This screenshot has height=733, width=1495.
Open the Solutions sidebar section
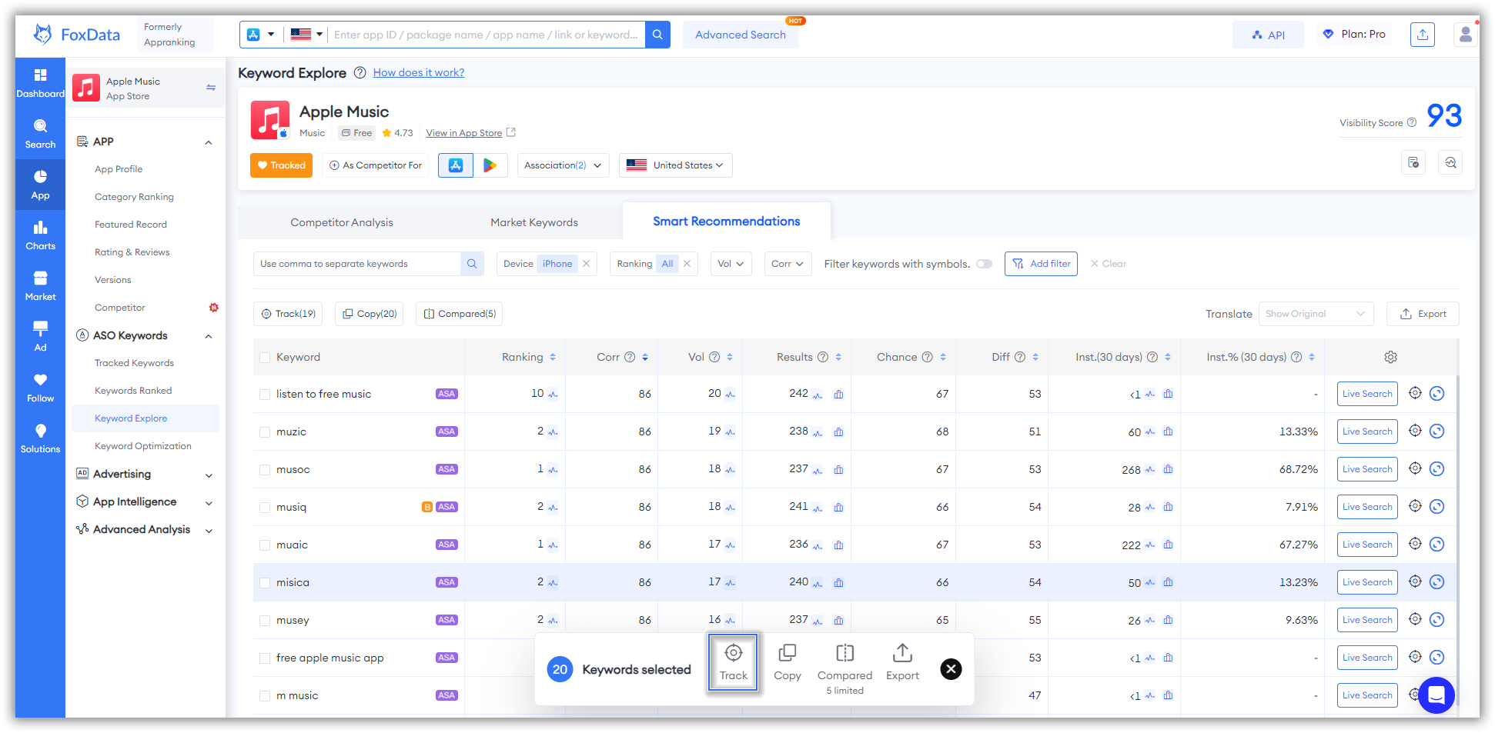[40, 438]
